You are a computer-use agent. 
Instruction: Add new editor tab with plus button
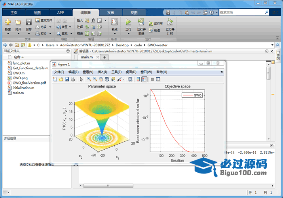click(x=104, y=57)
